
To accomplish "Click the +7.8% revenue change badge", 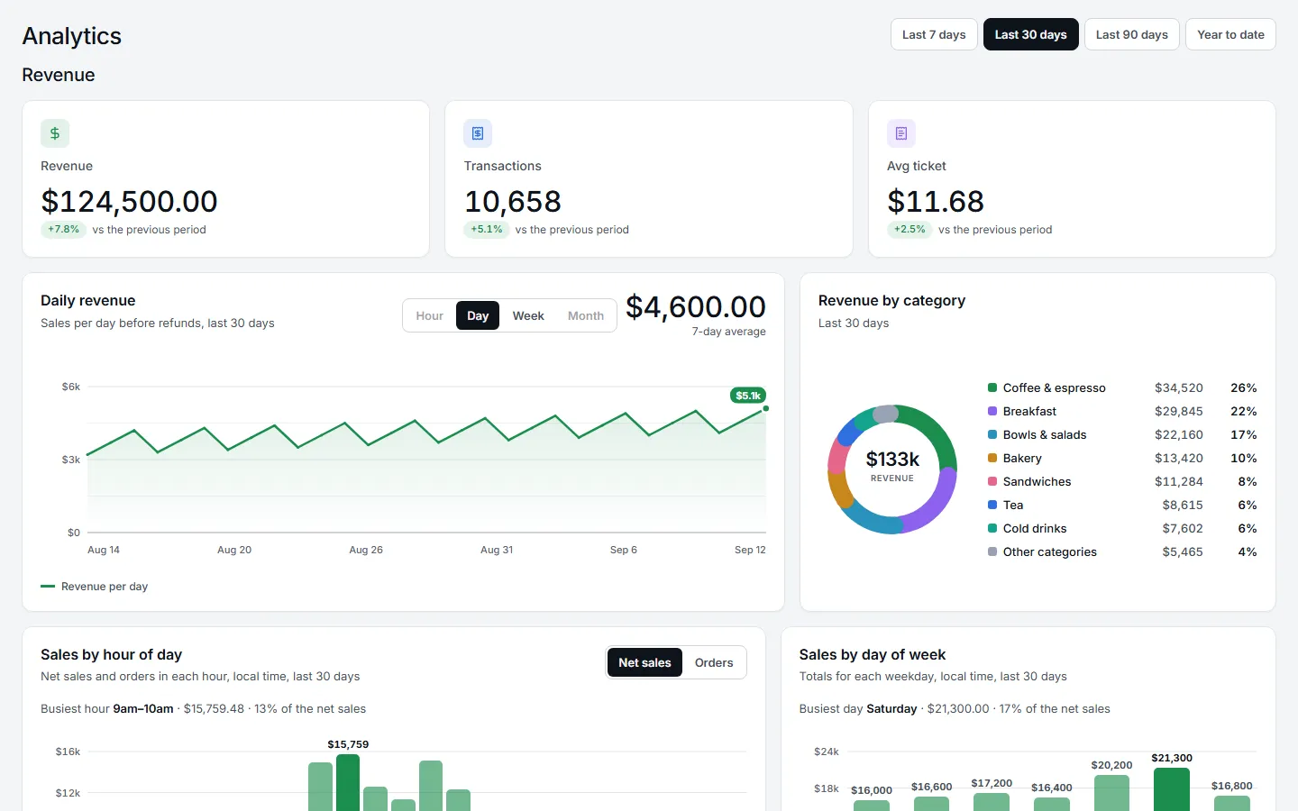I will 63,230.
